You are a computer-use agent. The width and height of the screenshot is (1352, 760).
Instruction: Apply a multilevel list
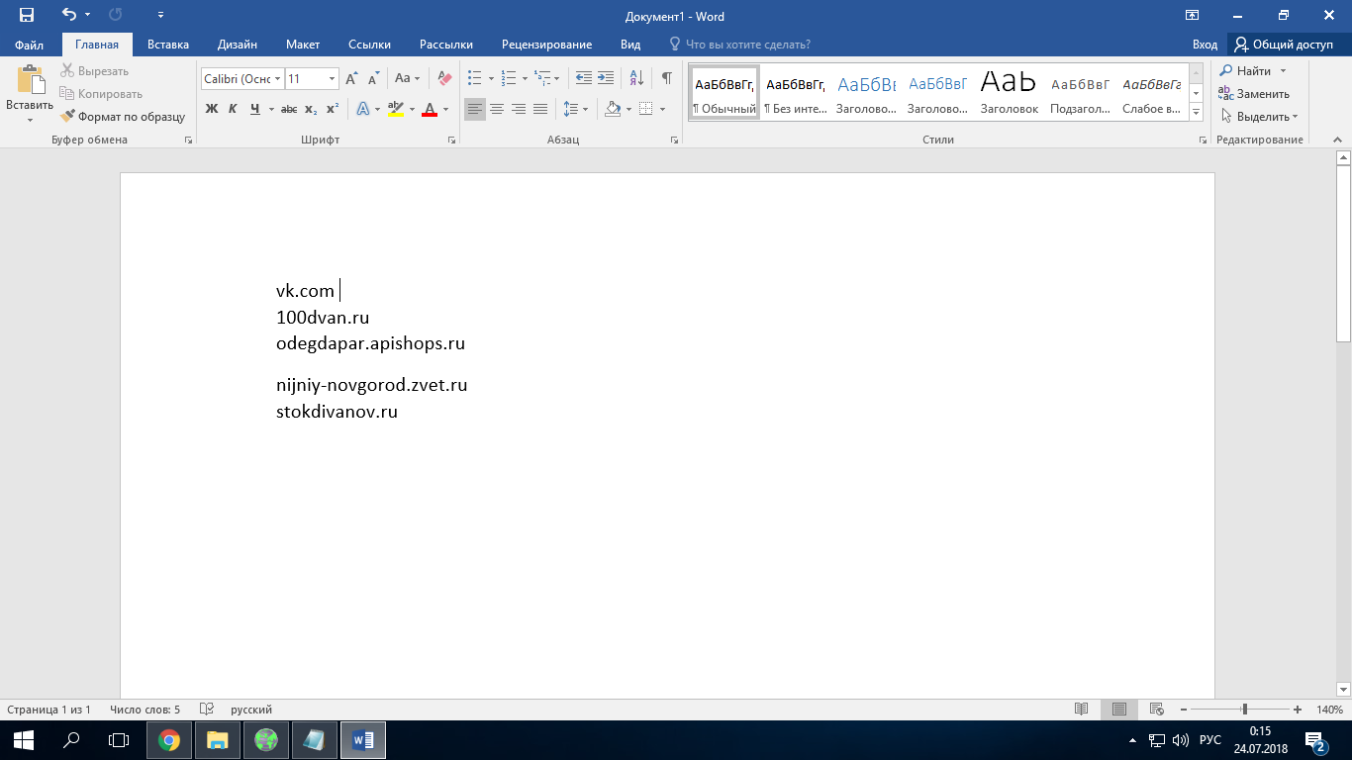pos(542,78)
